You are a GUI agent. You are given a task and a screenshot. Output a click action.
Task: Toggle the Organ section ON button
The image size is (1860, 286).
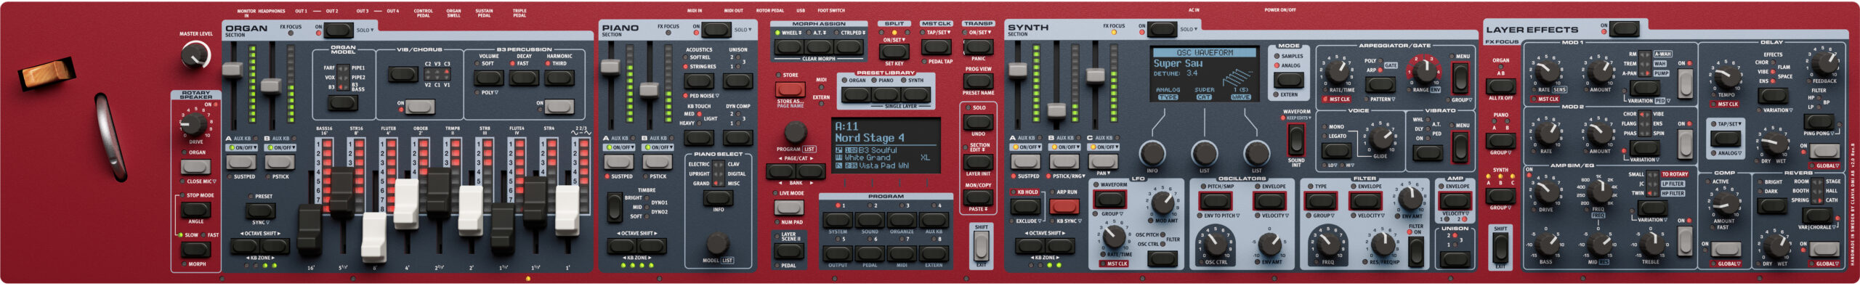pyautogui.click(x=338, y=30)
